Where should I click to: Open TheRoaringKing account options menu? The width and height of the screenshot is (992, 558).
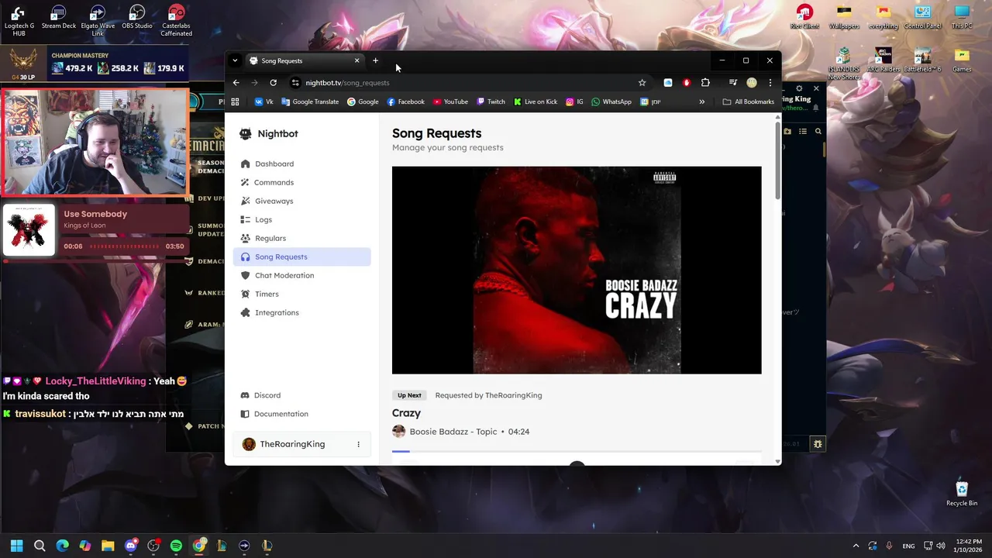(x=358, y=444)
